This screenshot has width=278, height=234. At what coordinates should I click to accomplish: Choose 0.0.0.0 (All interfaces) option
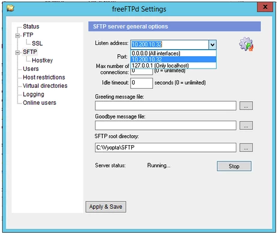[173, 53]
